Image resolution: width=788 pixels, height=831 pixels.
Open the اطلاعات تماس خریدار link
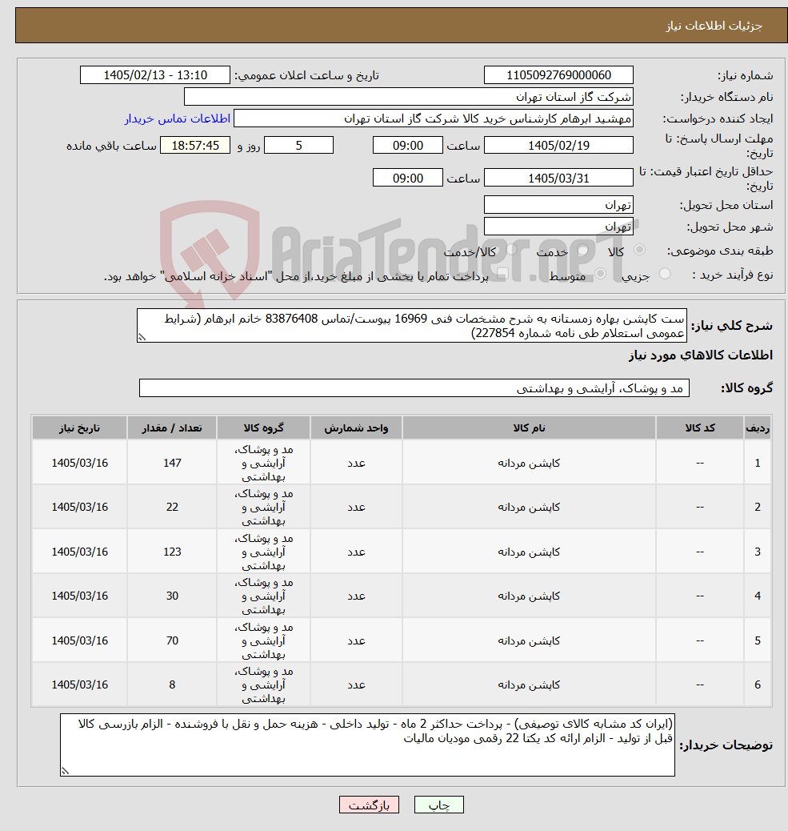click(178, 118)
